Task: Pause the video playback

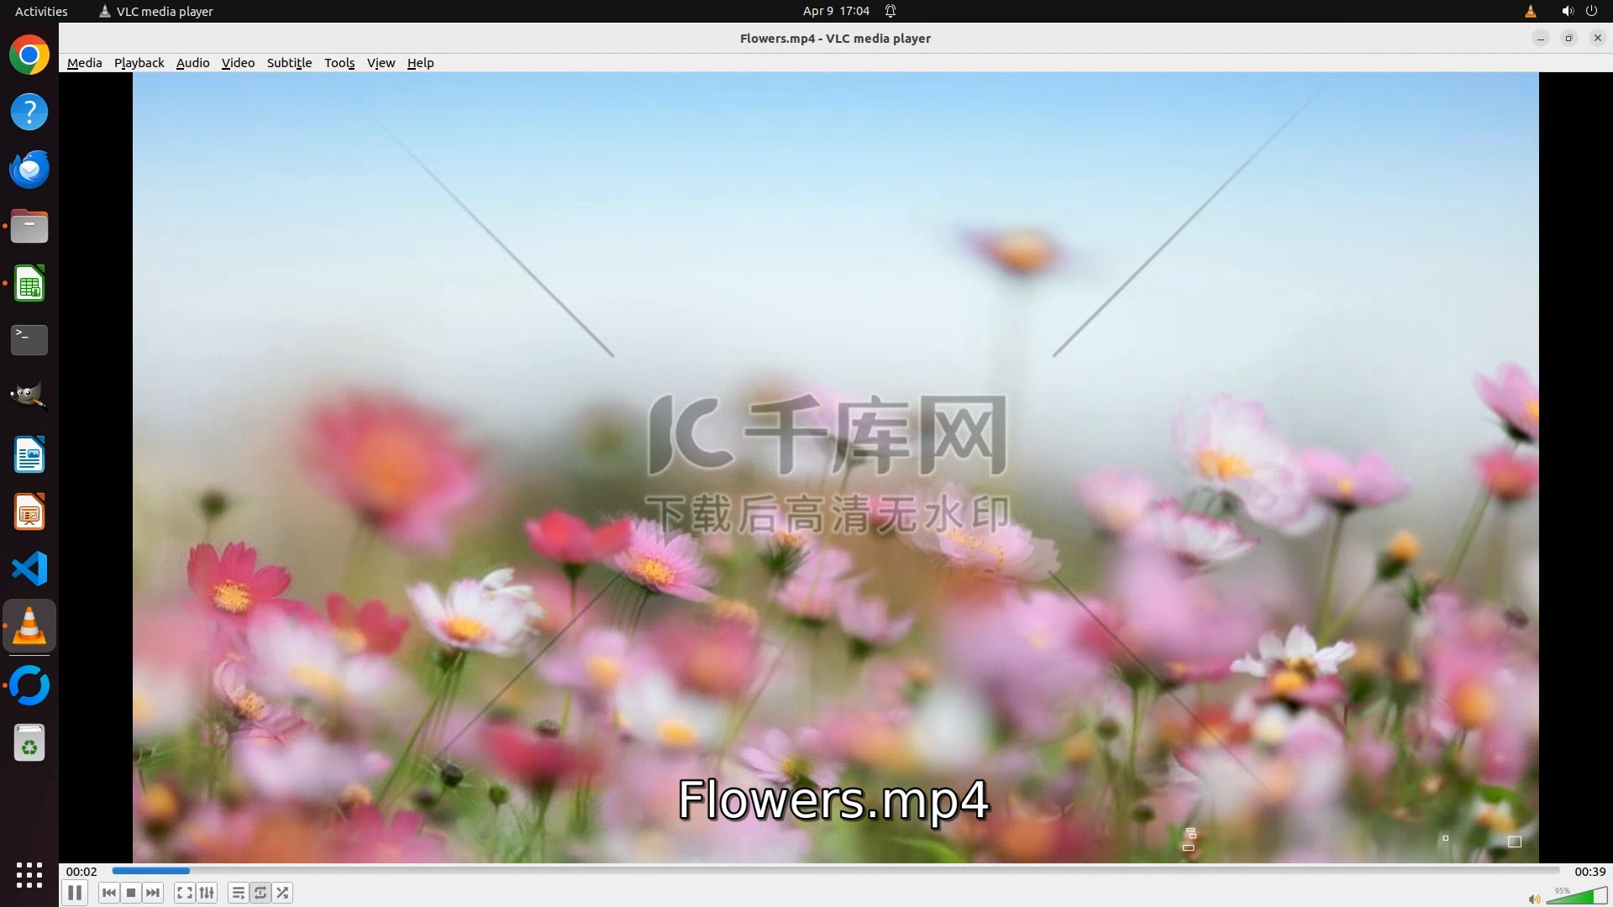Action: 75,893
